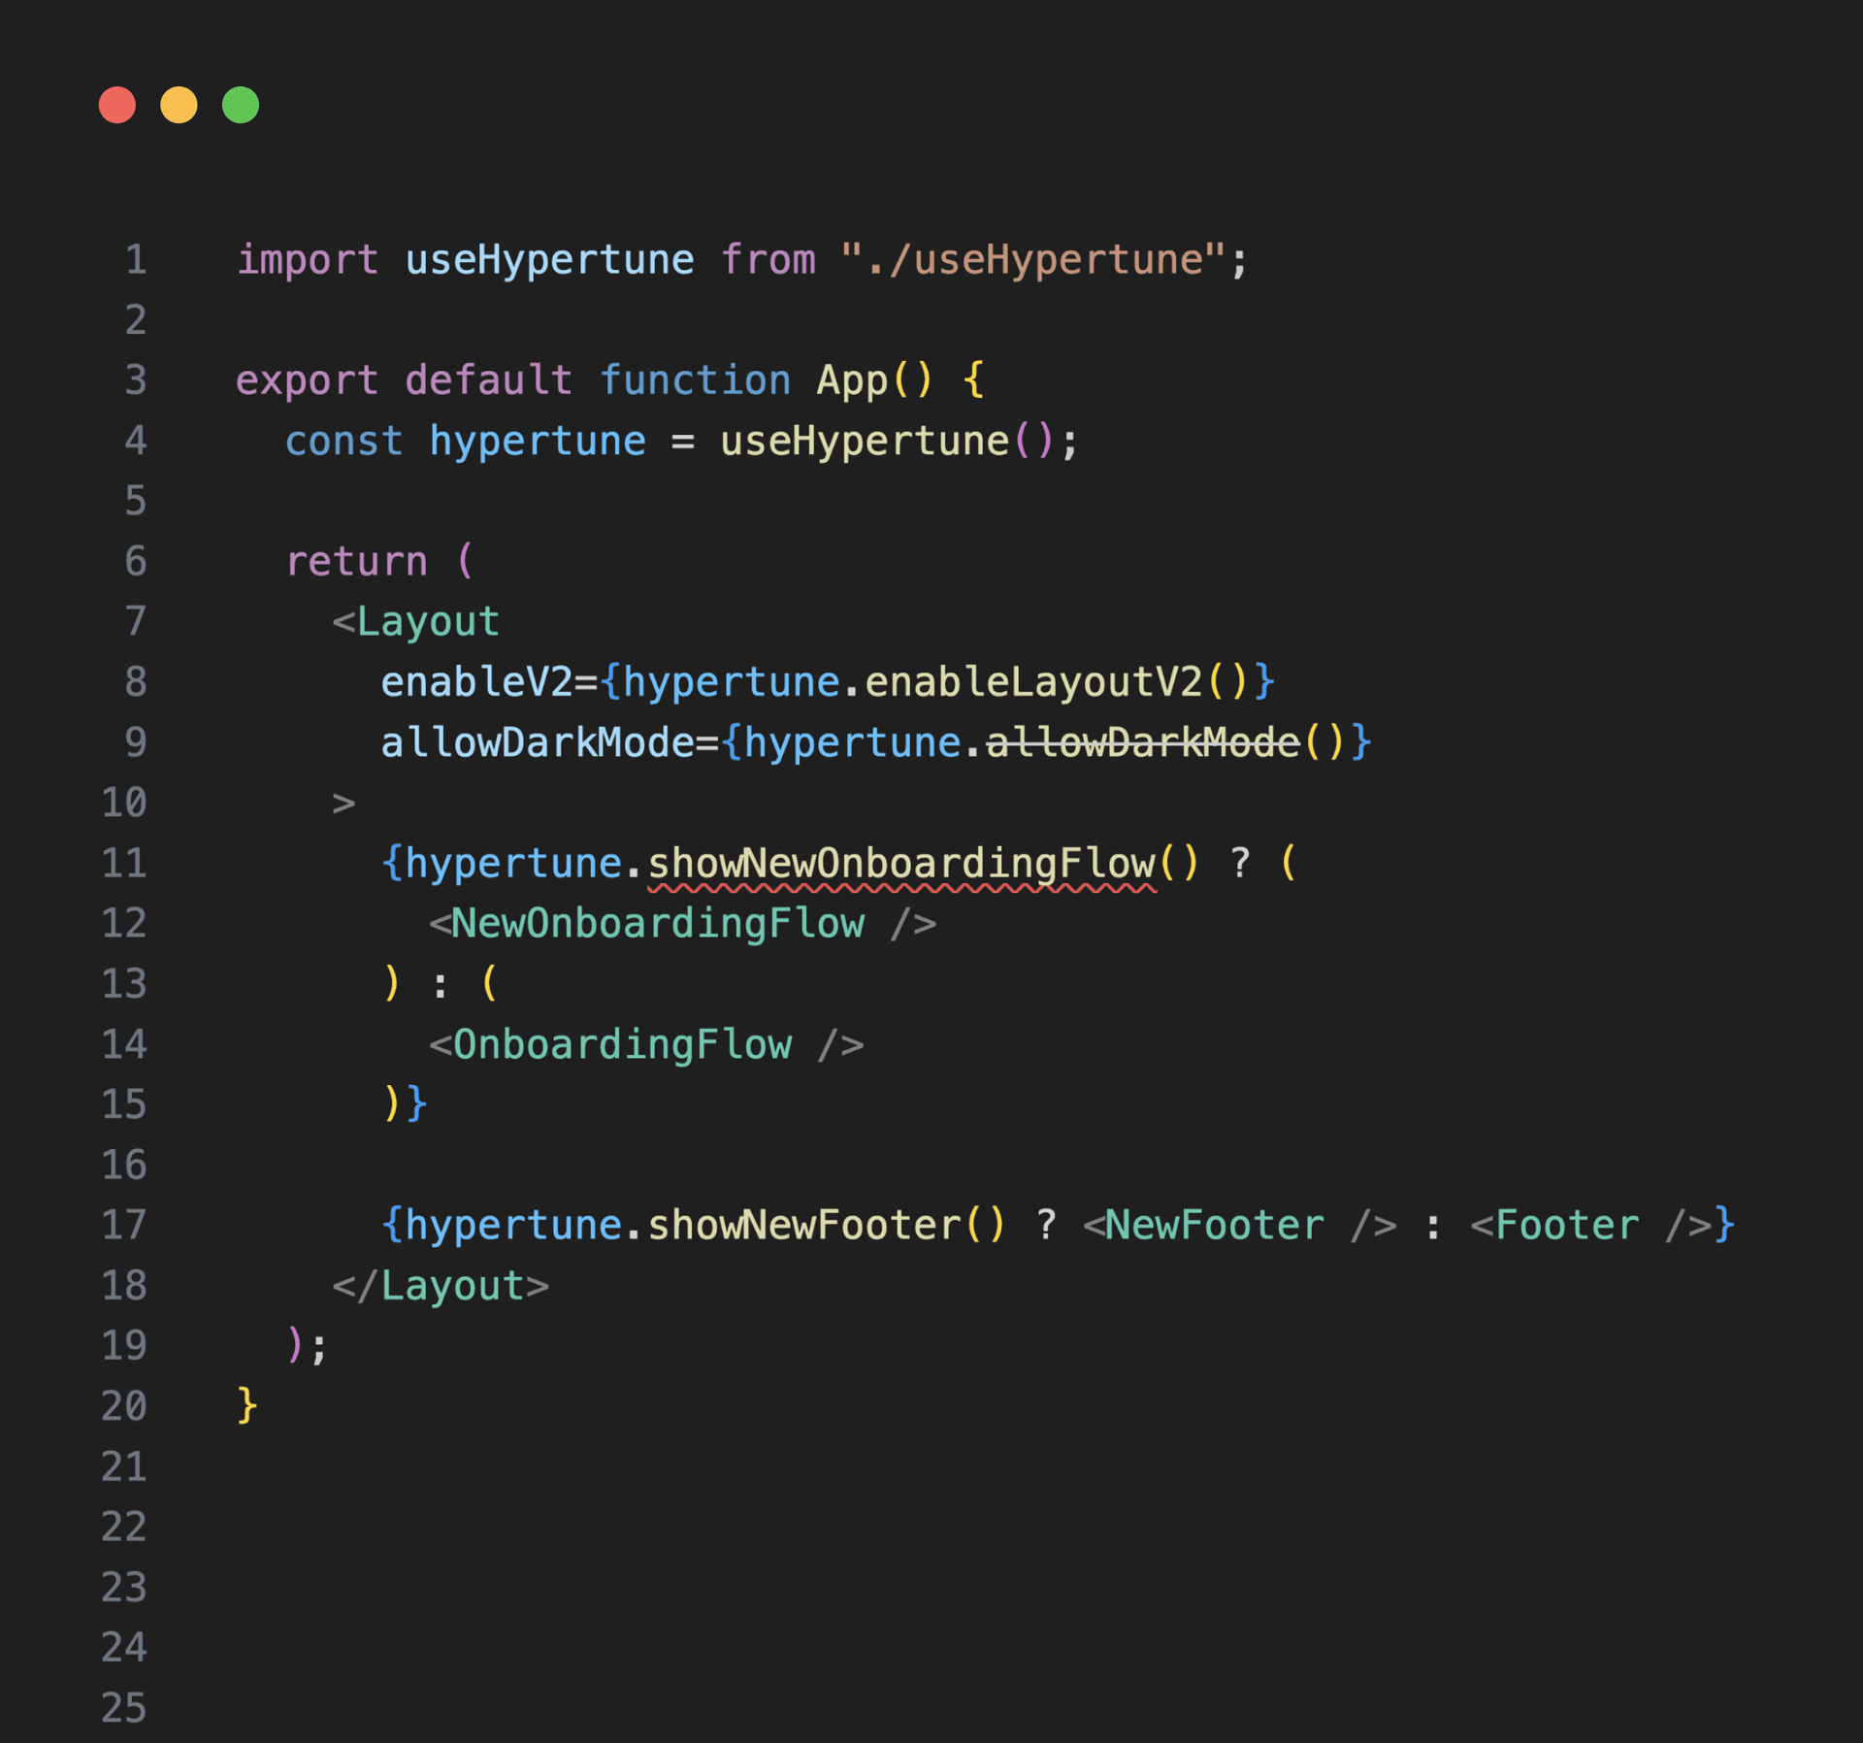Click line number 11 in gutter
Screen dimensions: 1863x1743
[124, 864]
